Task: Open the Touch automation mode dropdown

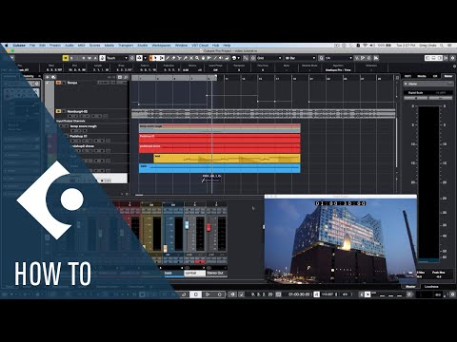Action: pyautogui.click(x=116, y=58)
